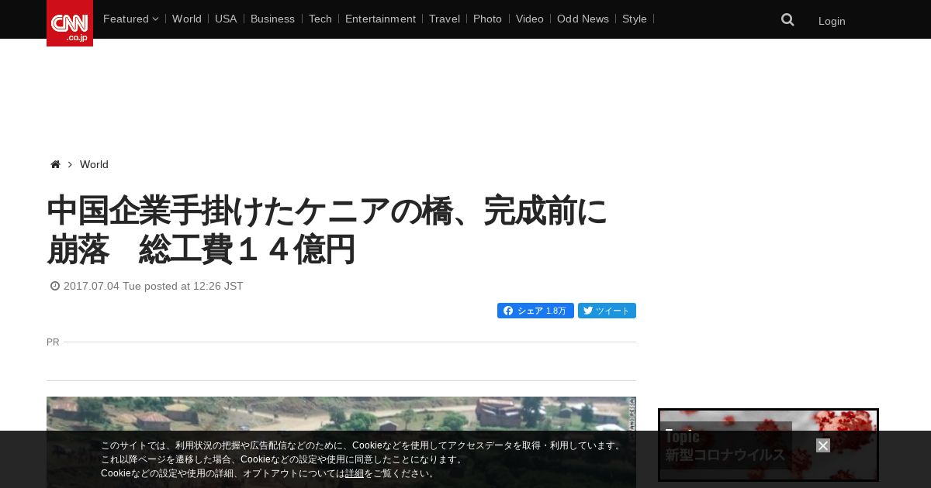Viewport: 931px width, 488px height.
Task: Click the CNN.co.jp logo
Action: click(x=70, y=23)
